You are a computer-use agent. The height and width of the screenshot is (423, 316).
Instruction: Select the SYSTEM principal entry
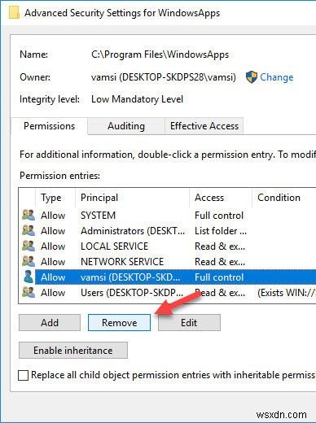[x=98, y=216]
